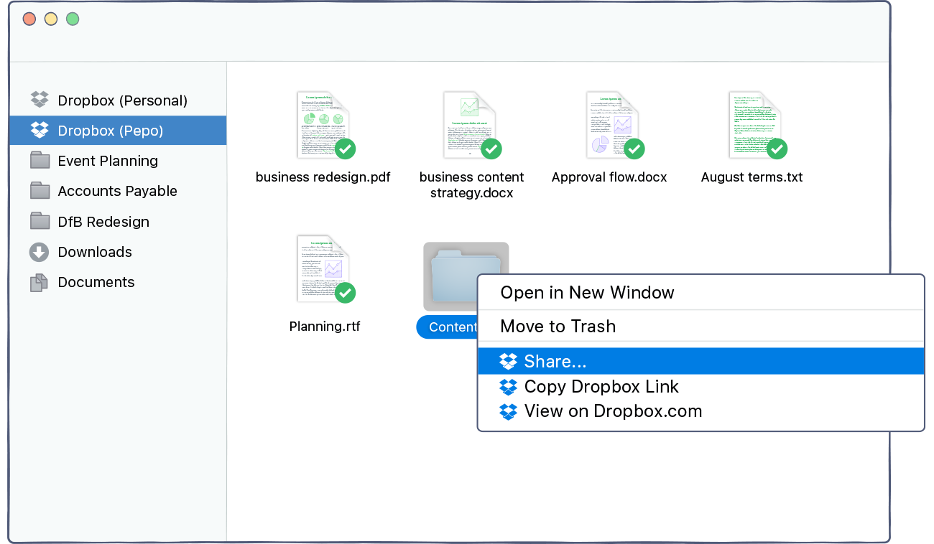Select Accounts Payable in the sidebar
The width and height of the screenshot is (934, 544).
click(117, 191)
